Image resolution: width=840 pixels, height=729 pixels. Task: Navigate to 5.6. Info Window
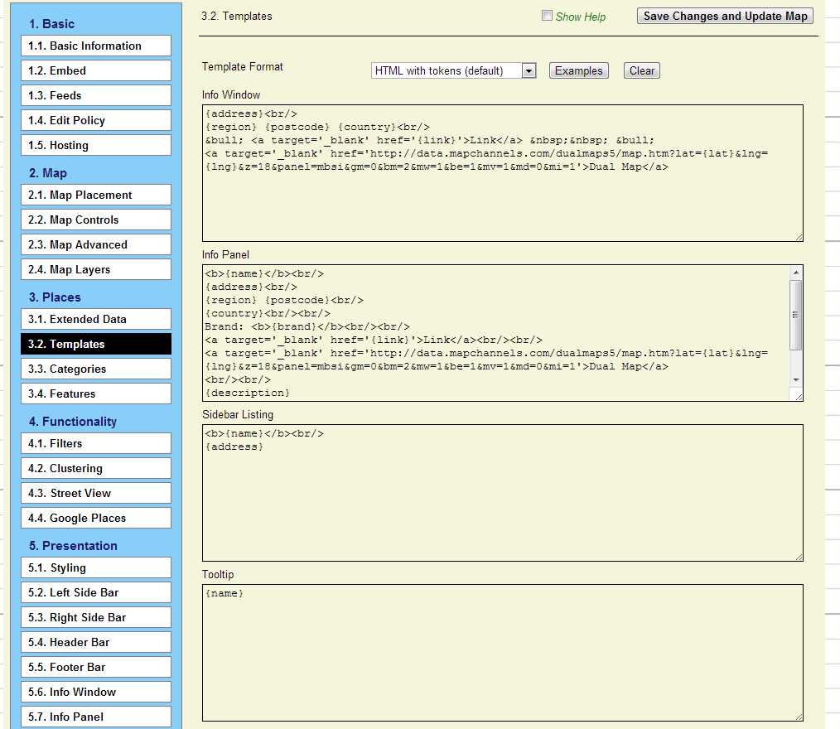point(96,692)
